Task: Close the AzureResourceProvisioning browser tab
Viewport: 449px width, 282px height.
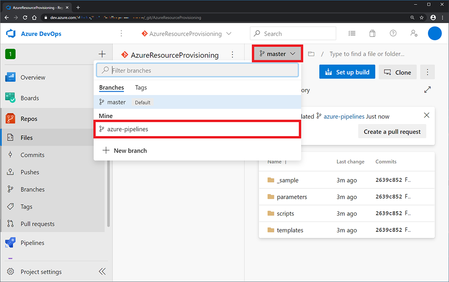Action: click(67, 8)
